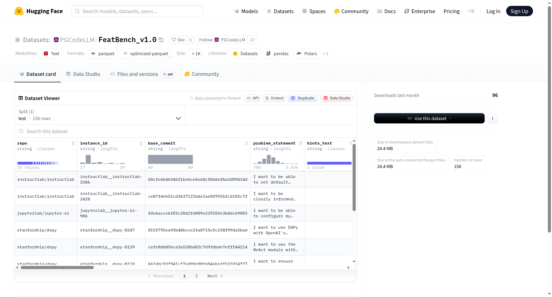Focus the Search models, datasets, users field
This screenshot has width=552, height=297.
[137, 11]
